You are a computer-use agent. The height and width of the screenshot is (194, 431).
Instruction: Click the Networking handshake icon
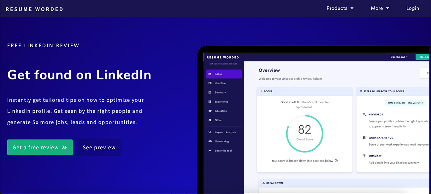tap(210, 141)
